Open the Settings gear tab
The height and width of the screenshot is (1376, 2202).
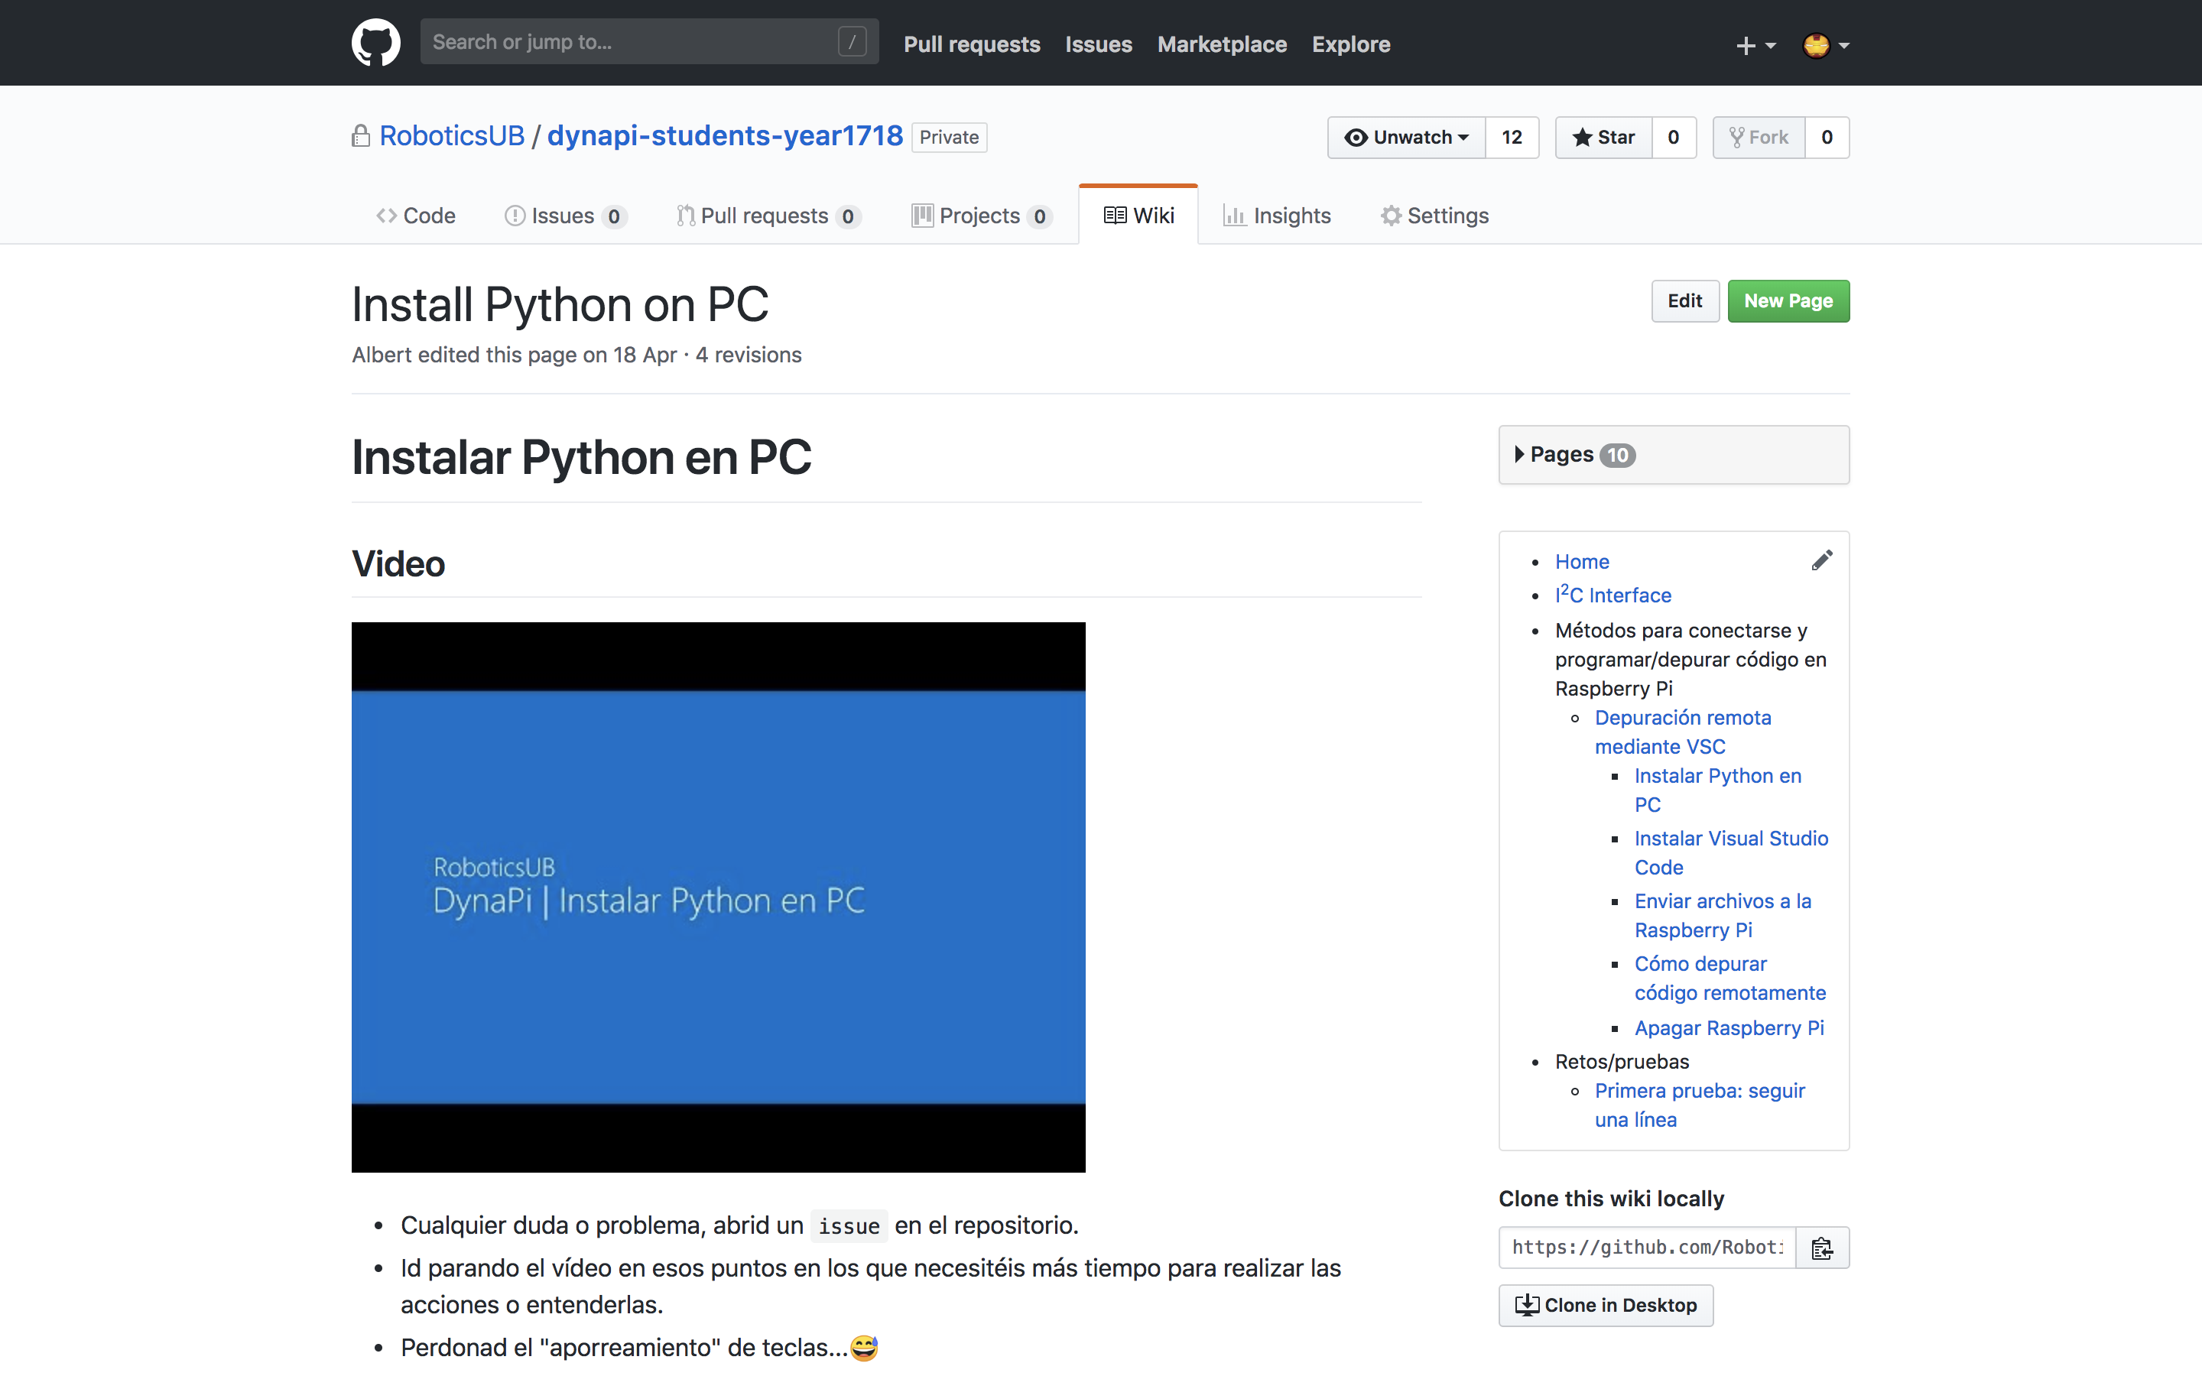tap(1434, 216)
